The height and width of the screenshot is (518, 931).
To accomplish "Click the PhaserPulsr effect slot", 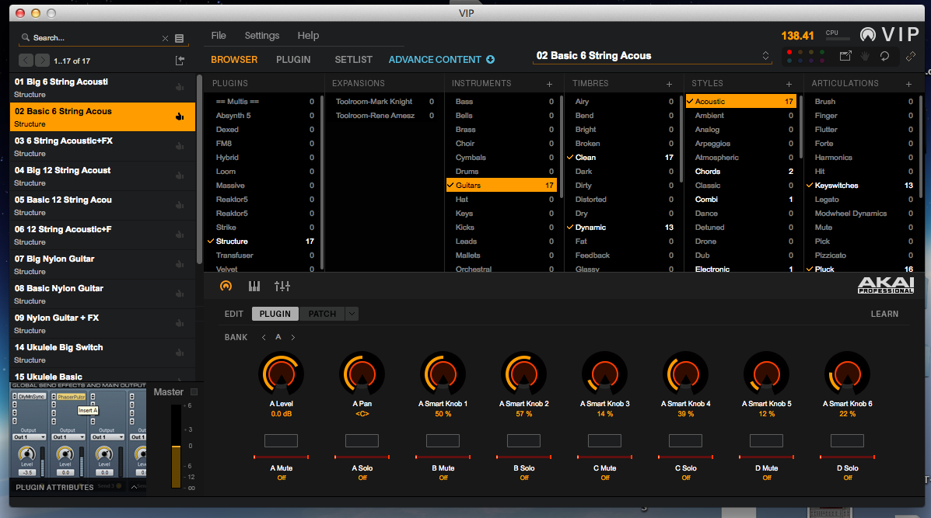I will click(72, 397).
